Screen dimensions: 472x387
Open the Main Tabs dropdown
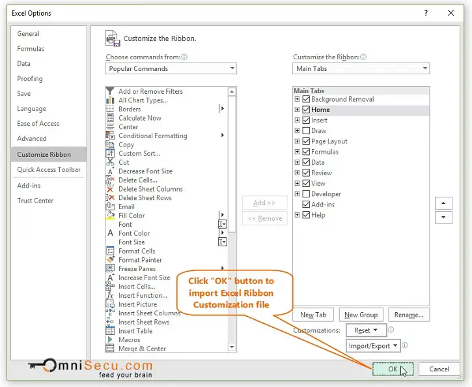(x=361, y=68)
